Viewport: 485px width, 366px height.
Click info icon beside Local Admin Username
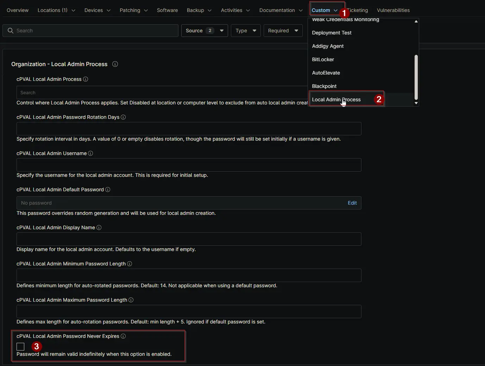90,153
